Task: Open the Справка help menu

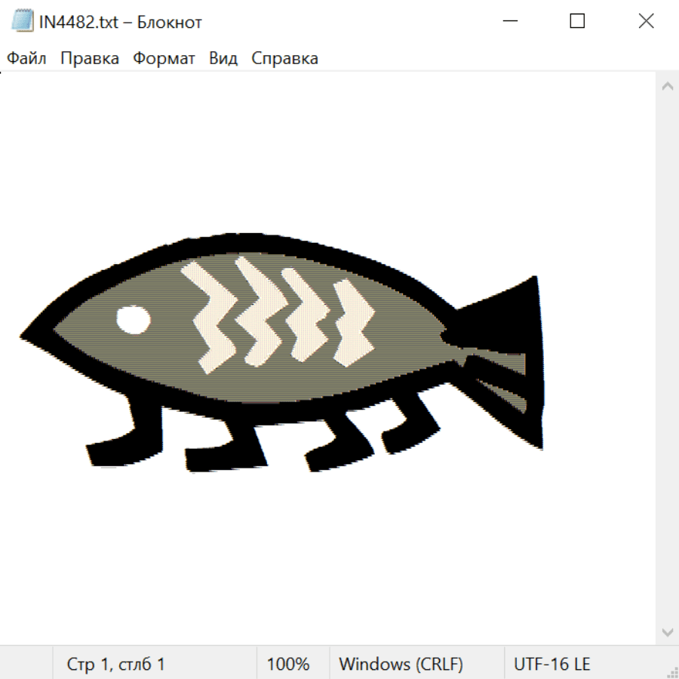Action: [284, 59]
